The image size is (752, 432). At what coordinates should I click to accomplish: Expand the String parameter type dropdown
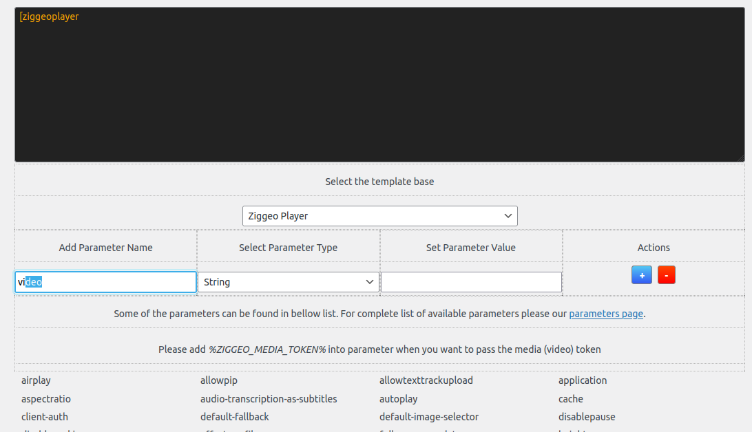click(x=289, y=282)
